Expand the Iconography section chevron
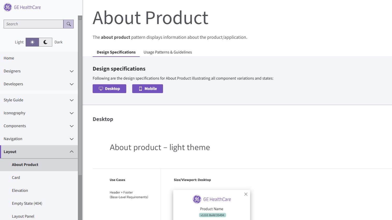 pyautogui.click(x=72, y=113)
